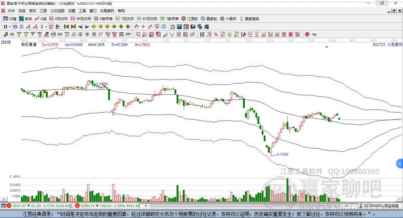This screenshot has width=403, height=218.
Task: Open the 赢家轮 wheel tool
Action: (x=209, y=19)
